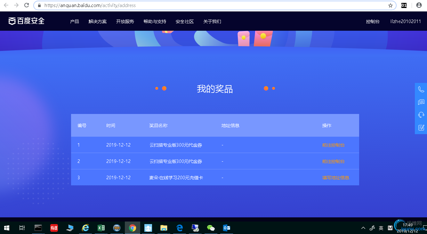The width and height of the screenshot is (427, 234).
Task: View site security lock info
Action: pos(39,5)
